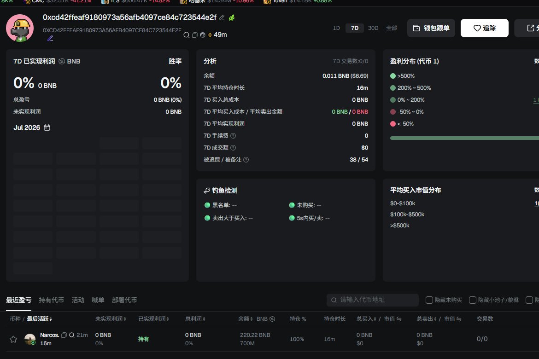Image resolution: width=539 pixels, height=359 pixels.
Task: Click the $0-$100k market cap range label
Action: click(x=403, y=203)
